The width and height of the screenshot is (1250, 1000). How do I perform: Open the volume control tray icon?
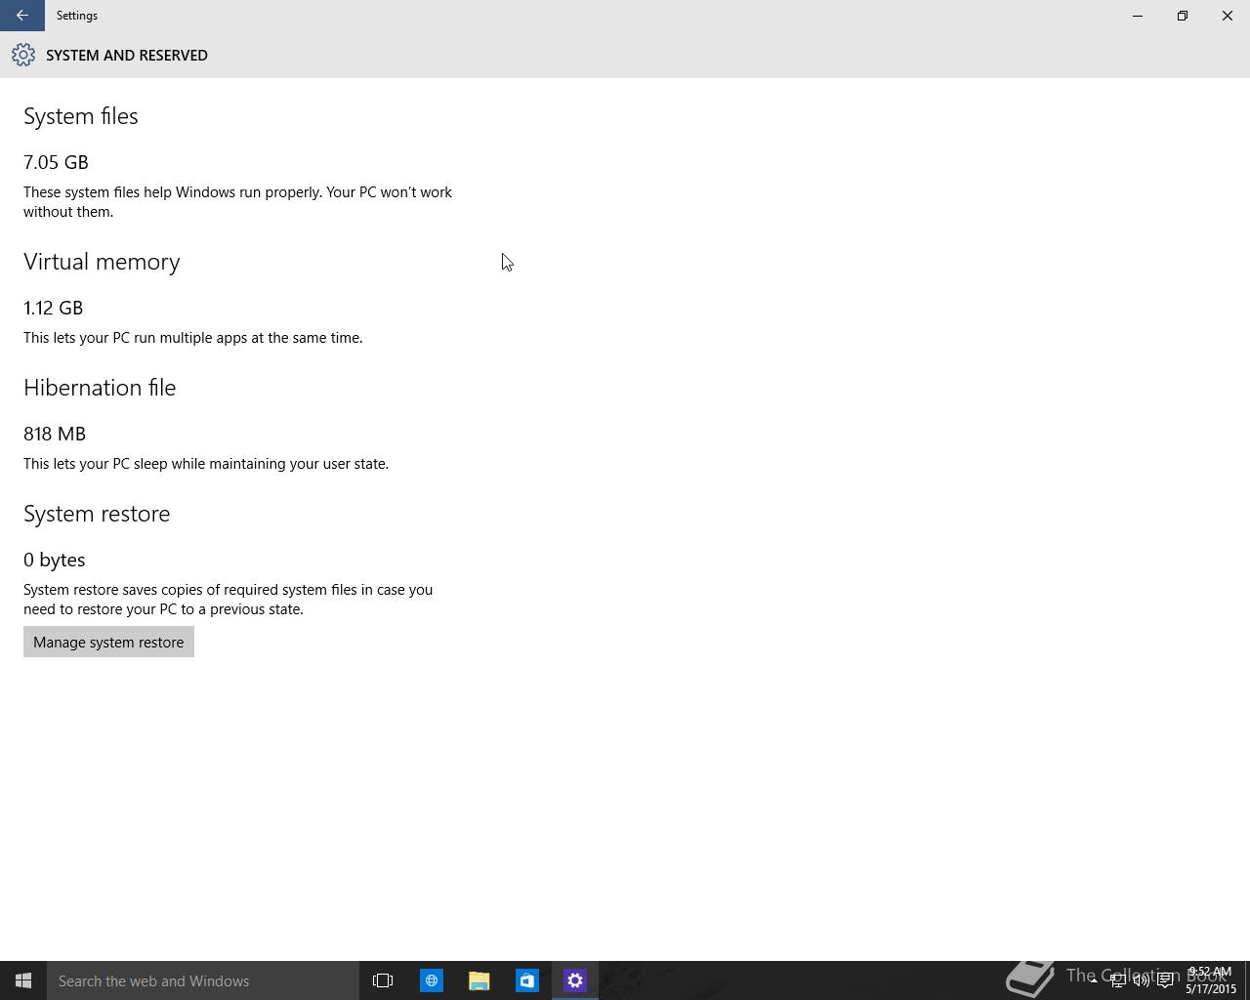coord(1141,980)
